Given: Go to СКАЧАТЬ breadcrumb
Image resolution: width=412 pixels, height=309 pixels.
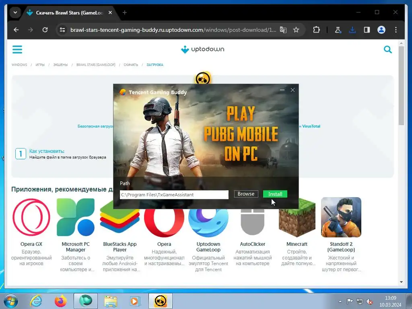Looking at the screenshot, I should pos(131,65).
